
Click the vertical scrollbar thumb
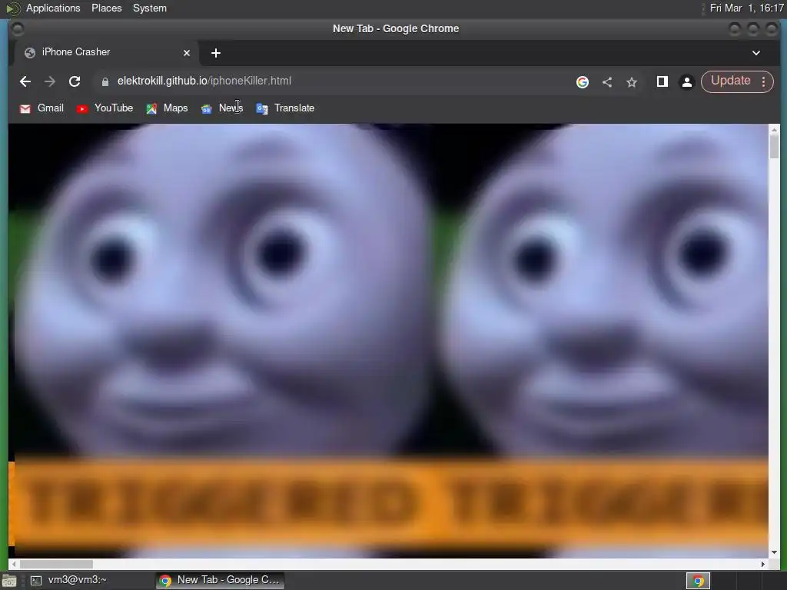[x=775, y=147]
